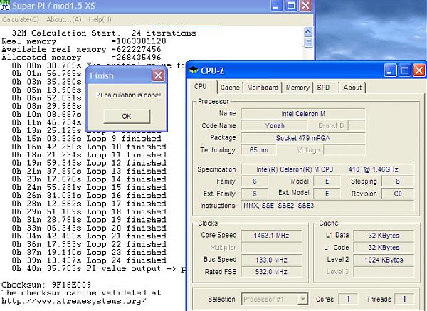Click the Rated FSB value 532.0 MHz
This screenshot has height=311, width=427.
pos(272,272)
